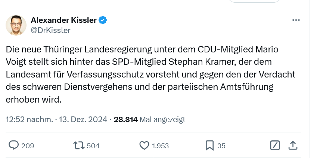This screenshot has width=314, height=158.
Task: Click the 1.953 likes count
Action: [x=160, y=146]
